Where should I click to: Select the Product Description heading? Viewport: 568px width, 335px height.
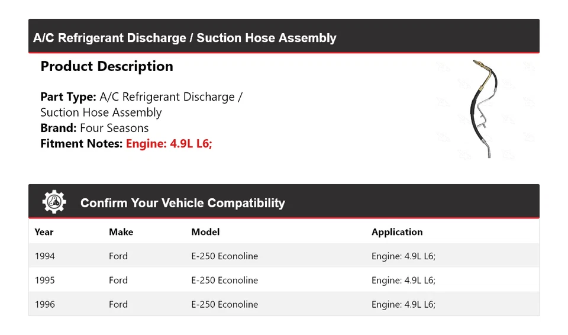[106, 66]
